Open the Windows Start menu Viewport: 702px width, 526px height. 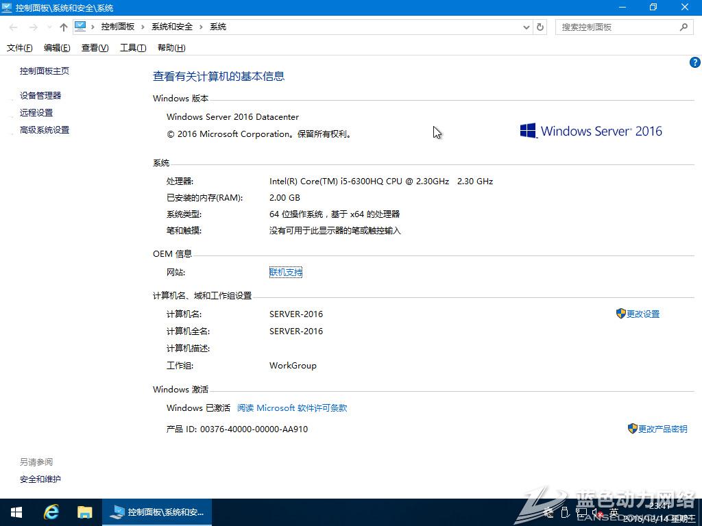[16, 512]
